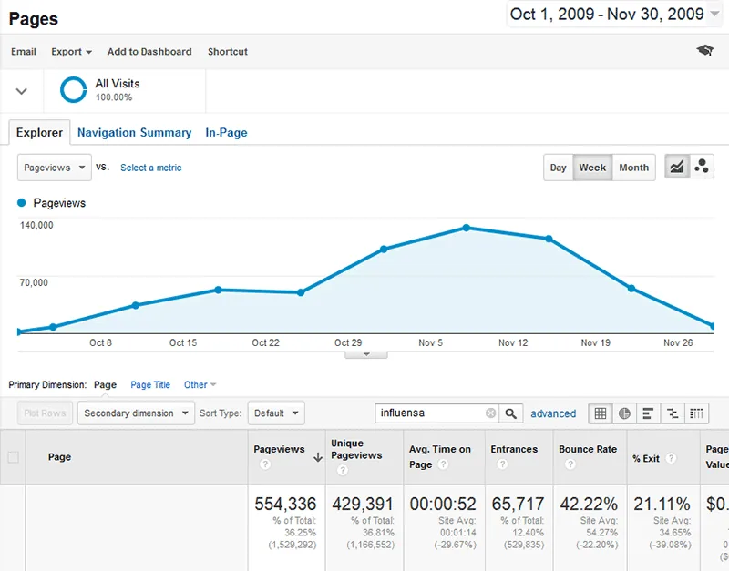Open the Export dropdown menu
The image size is (729, 571).
[71, 52]
